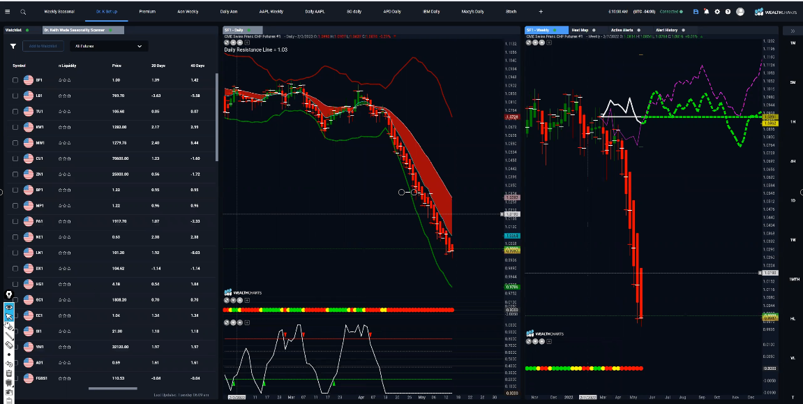803x404 pixels.
Task: Switch to the Weekly Seasonal workspace tab
Action: tap(59, 11)
